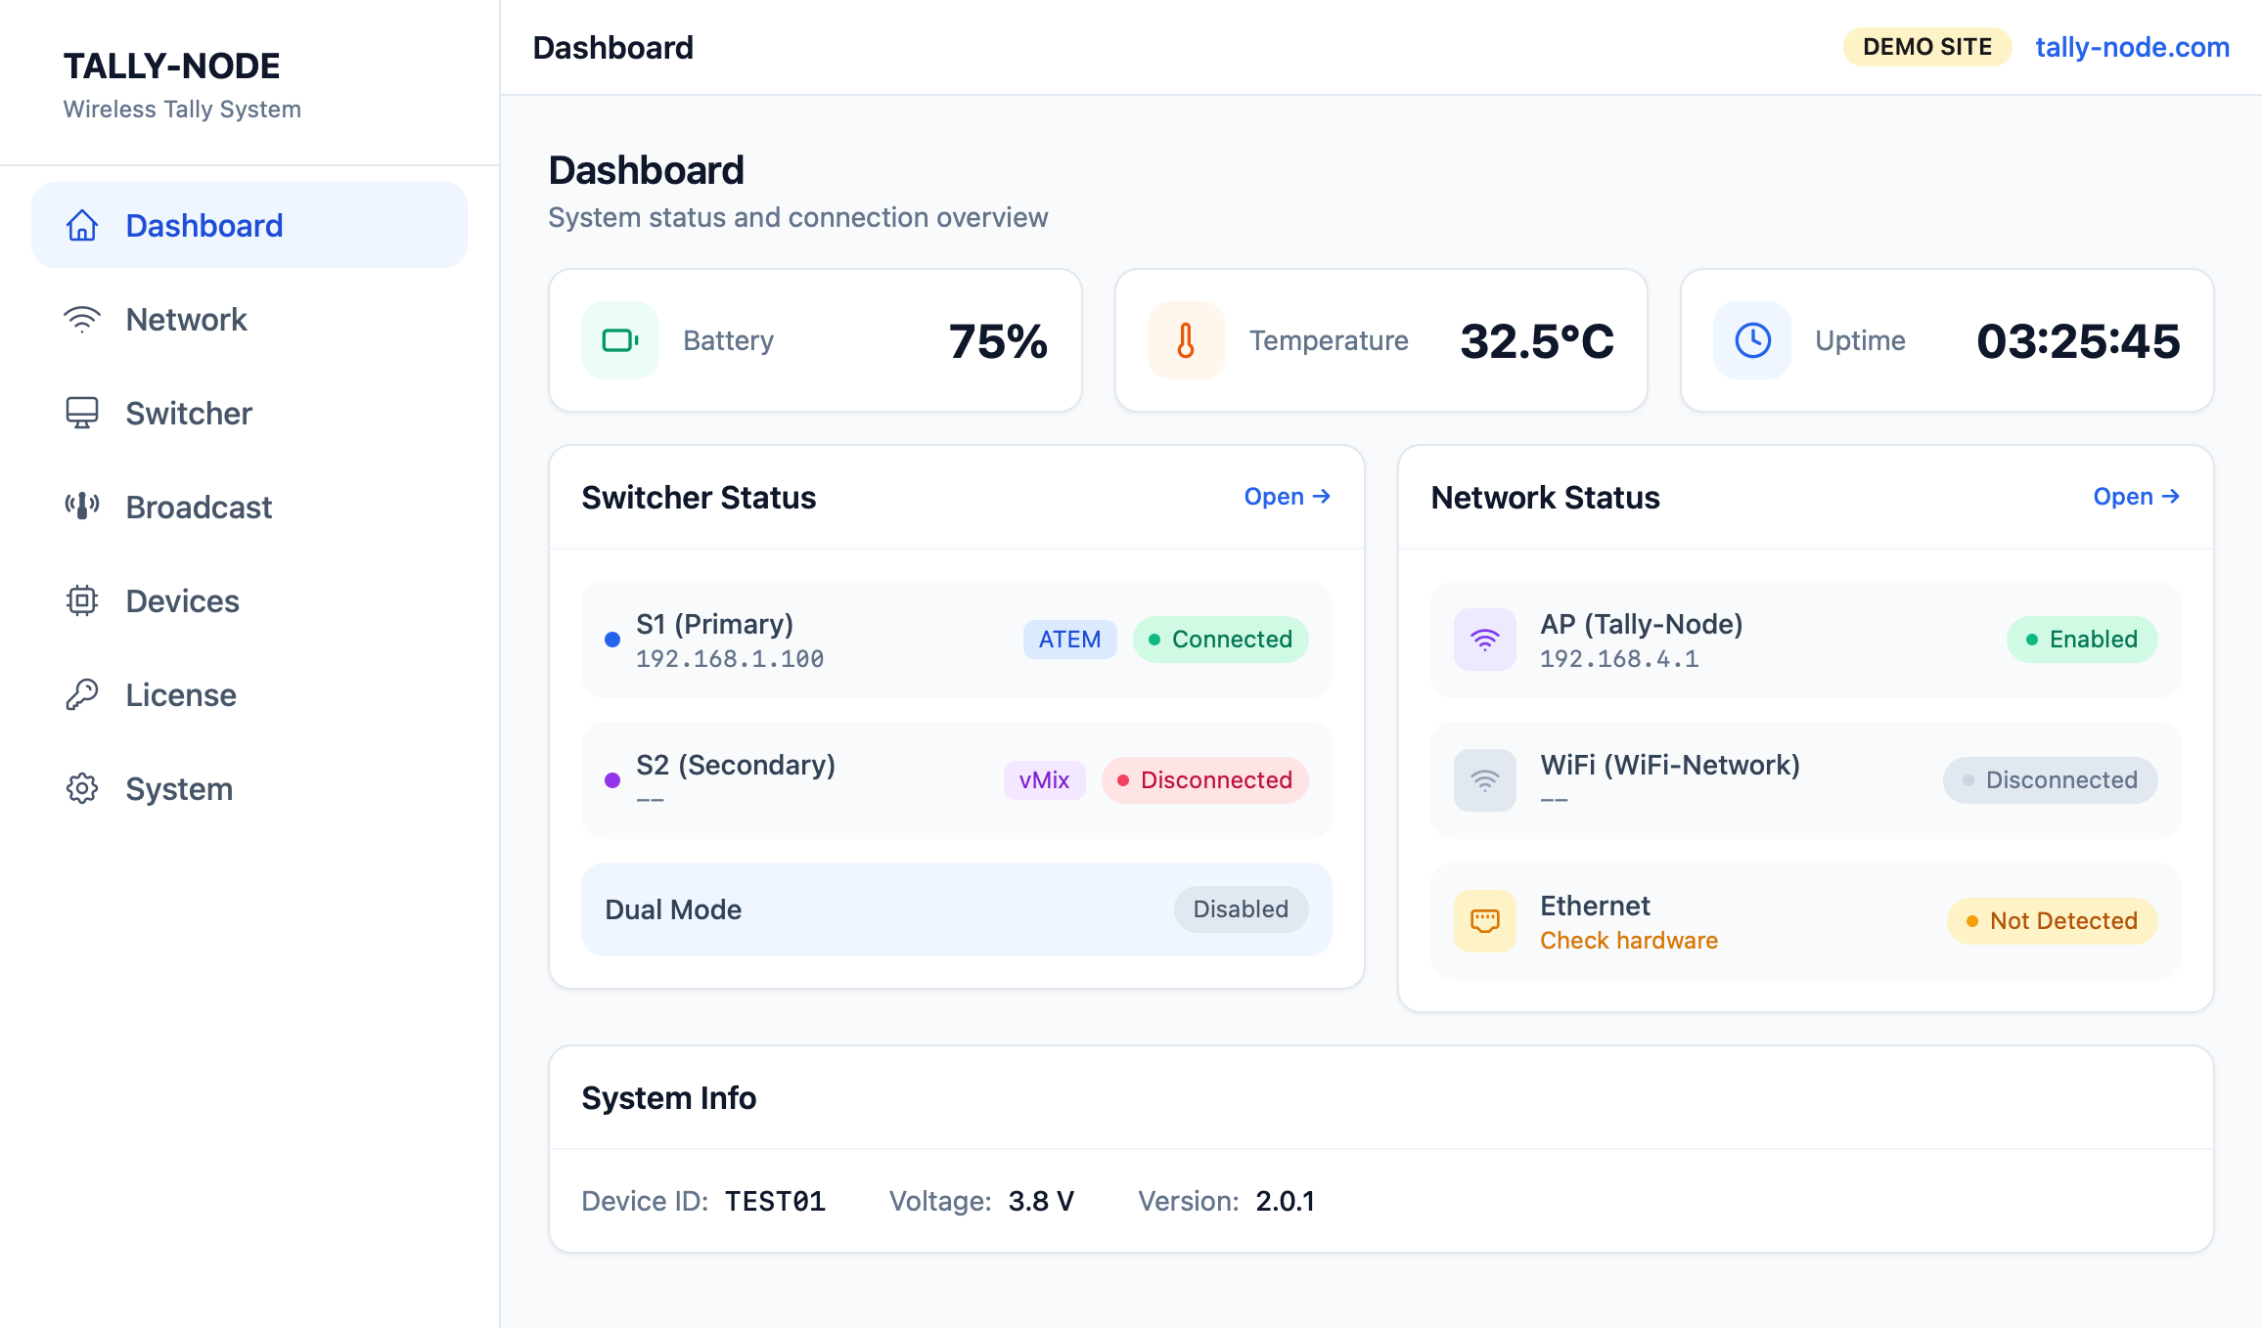
Task: Click the Dual Mode Disabled badge
Action: [1241, 909]
